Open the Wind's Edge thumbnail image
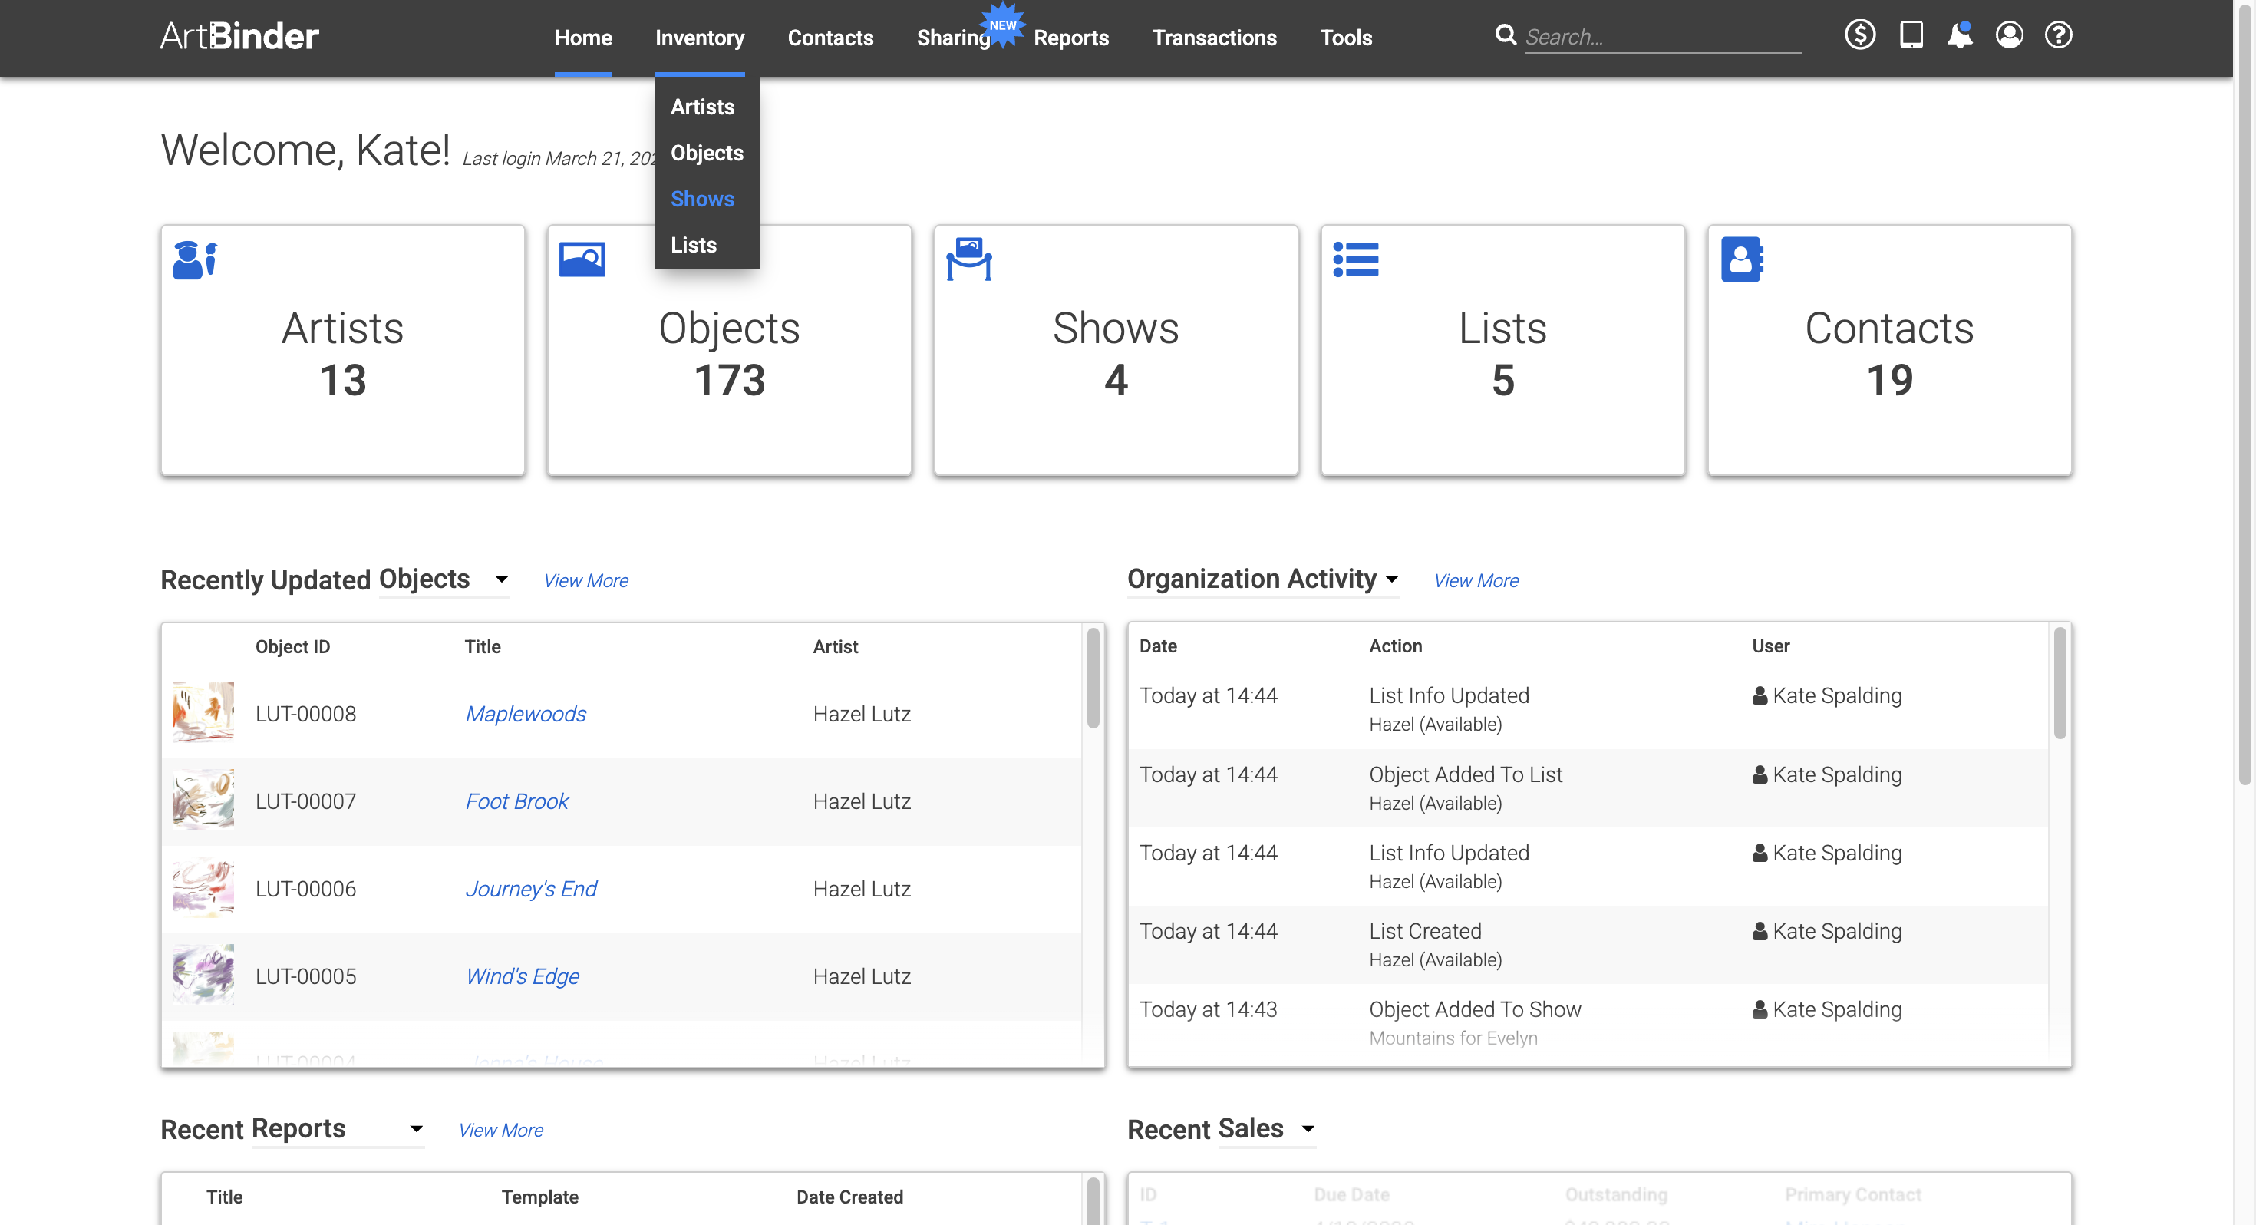 click(x=203, y=976)
